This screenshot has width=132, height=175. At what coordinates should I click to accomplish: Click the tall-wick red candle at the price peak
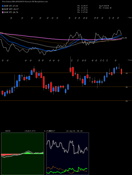(x=70, y=69)
